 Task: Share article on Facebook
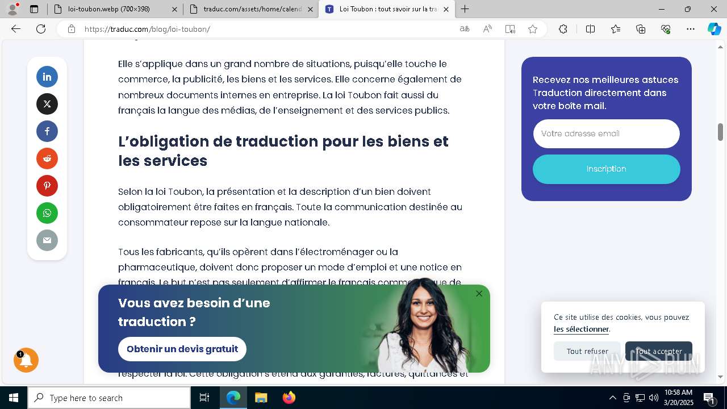[47, 131]
